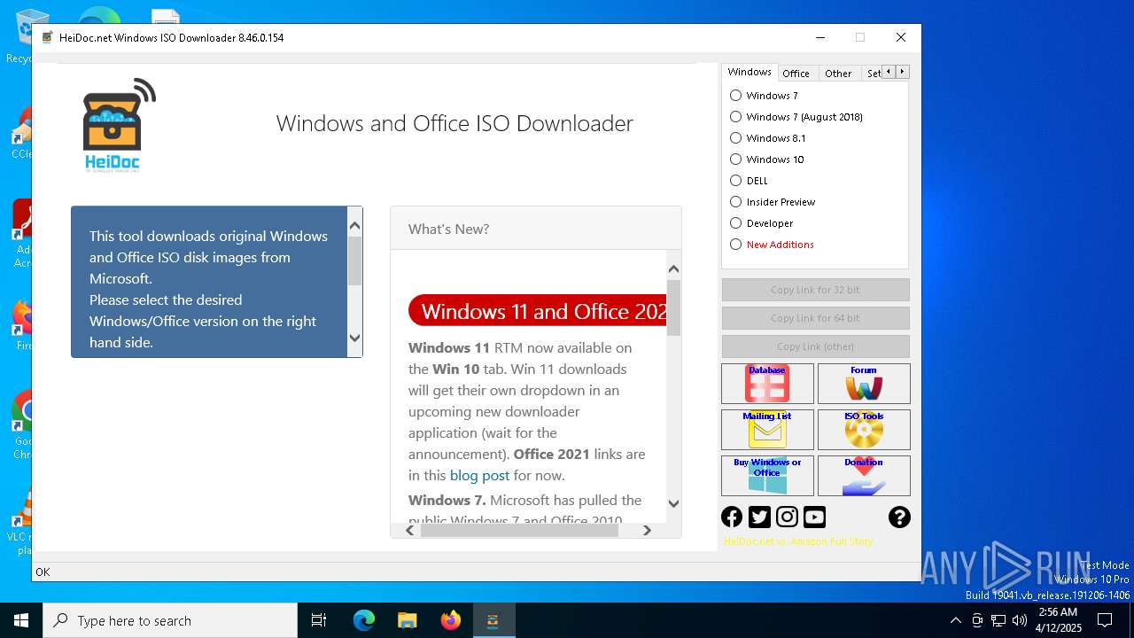The width and height of the screenshot is (1134, 638).
Task: Visit HeiDoc Twitter page icon
Action: pyautogui.click(x=759, y=517)
